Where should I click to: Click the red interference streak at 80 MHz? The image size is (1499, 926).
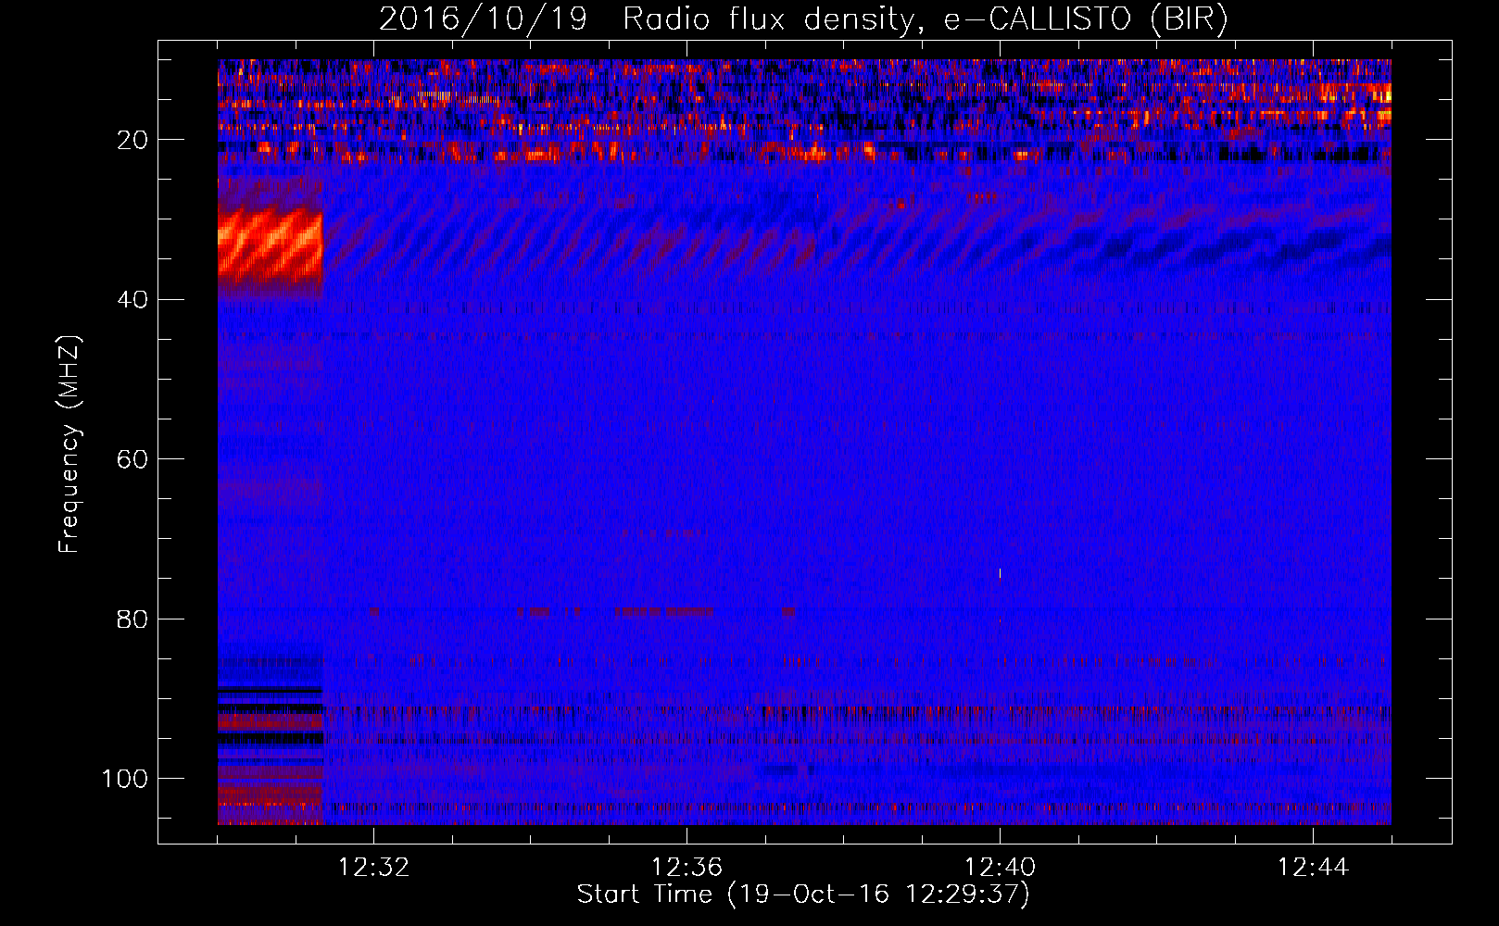click(664, 611)
